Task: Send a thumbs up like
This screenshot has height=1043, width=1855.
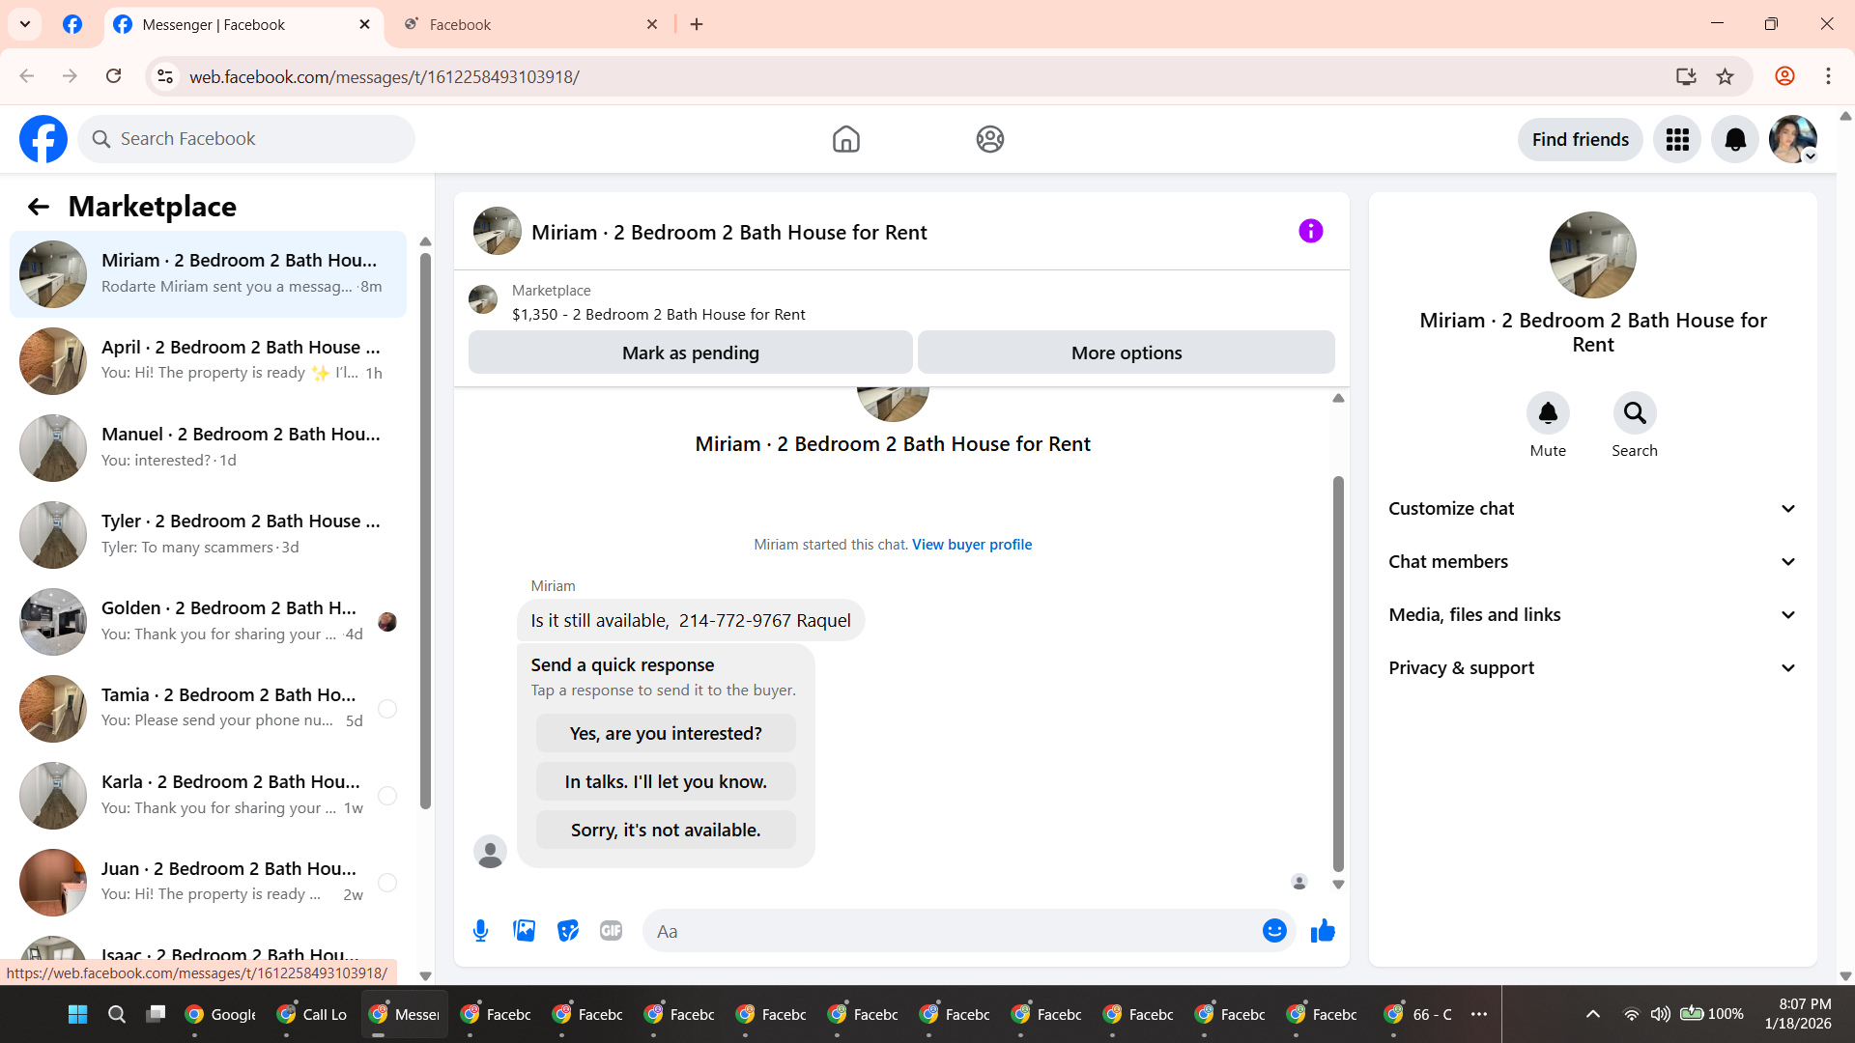Action: [1323, 931]
